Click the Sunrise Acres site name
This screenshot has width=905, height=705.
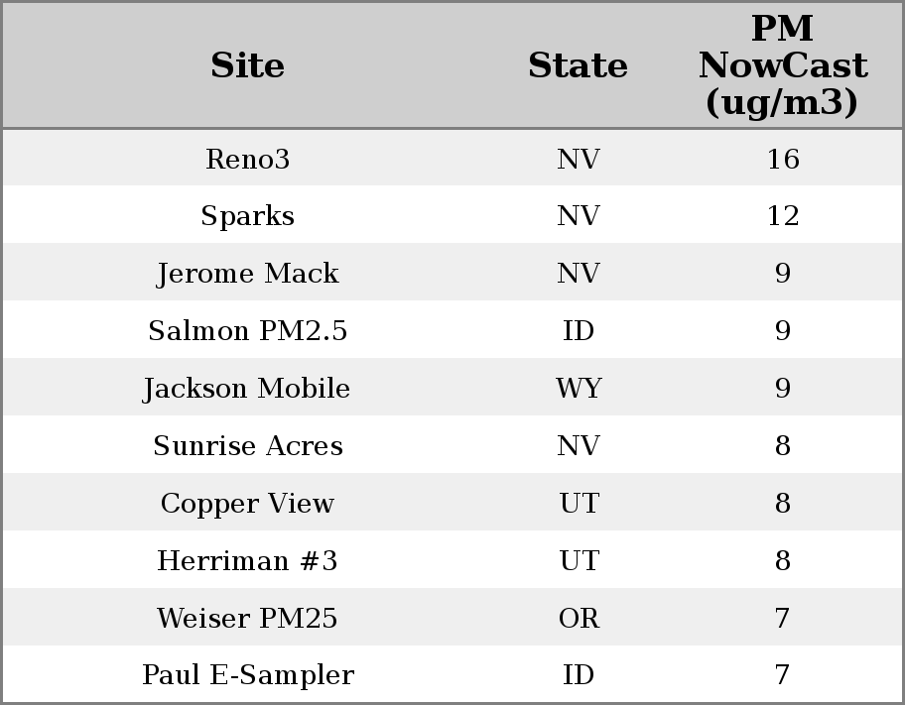[x=247, y=446]
